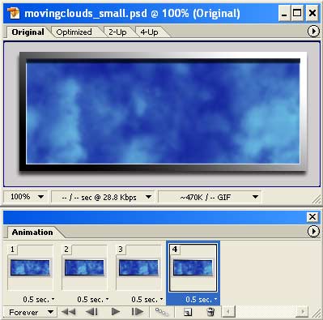Rewind to the first animation frame
Screen dimensions: 323x320
click(x=68, y=312)
